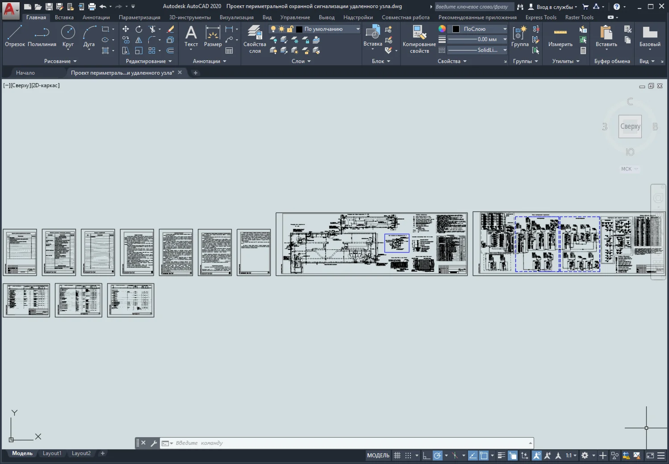This screenshot has width=669, height=464.
Task: Click the Erase tool icon
Action: [x=170, y=29]
